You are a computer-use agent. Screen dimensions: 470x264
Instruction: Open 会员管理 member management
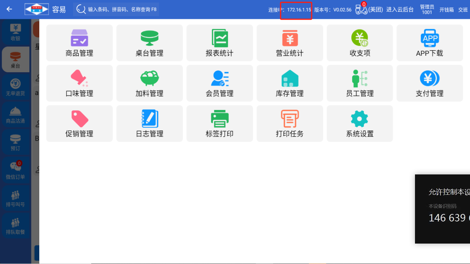(x=220, y=83)
